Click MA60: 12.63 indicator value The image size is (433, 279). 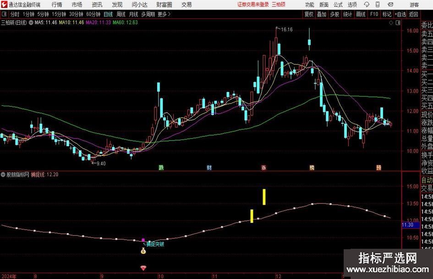click(x=125, y=22)
